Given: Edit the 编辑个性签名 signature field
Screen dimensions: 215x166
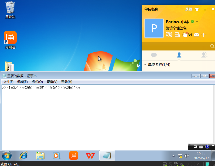Looking at the screenshot, I should point(176,28).
